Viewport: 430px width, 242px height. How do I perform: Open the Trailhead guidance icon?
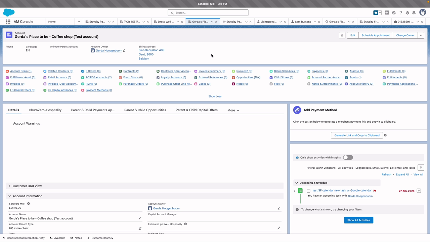[x=394, y=13]
